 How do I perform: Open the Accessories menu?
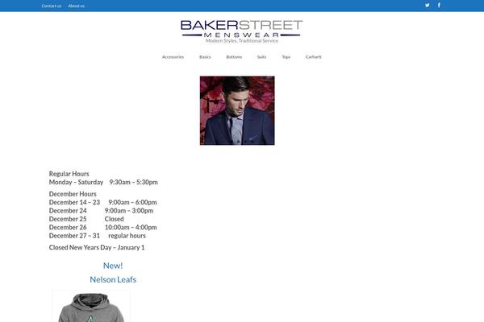(x=173, y=57)
